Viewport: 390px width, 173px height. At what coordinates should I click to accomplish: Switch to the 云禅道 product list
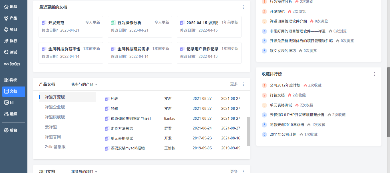point(51,127)
